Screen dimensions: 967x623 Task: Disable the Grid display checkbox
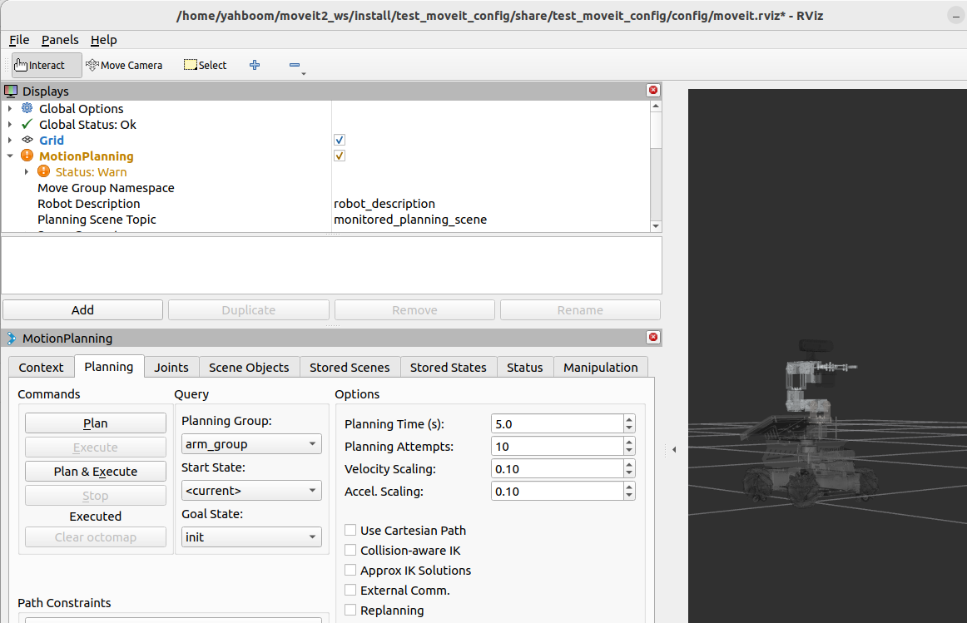[340, 140]
